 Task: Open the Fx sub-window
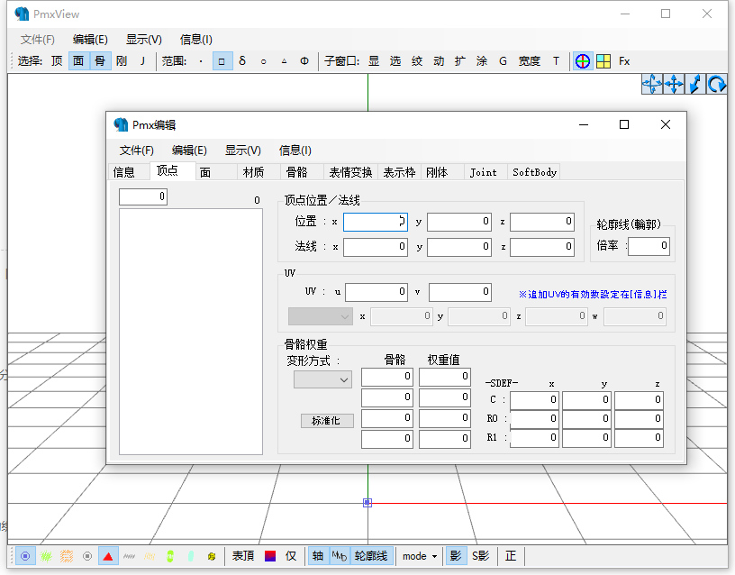tap(624, 61)
